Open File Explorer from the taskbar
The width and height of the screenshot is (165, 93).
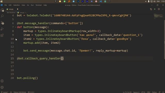[60, 1]
